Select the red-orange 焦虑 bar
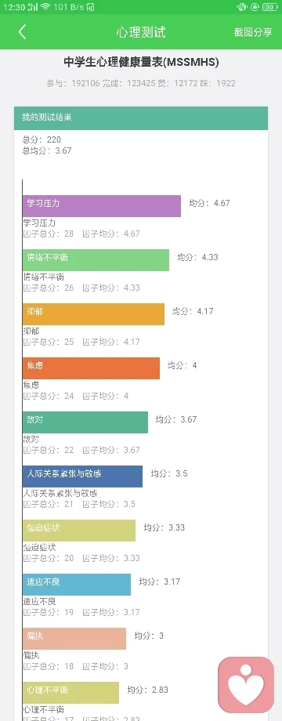Viewport: 282px width, 721px height. pyautogui.click(x=91, y=368)
